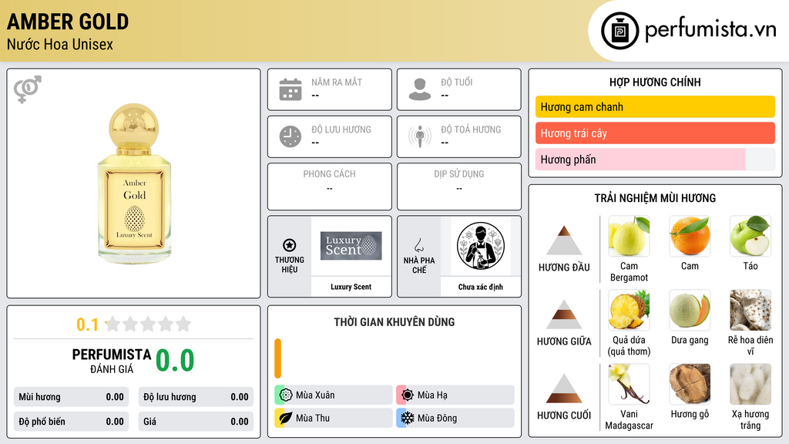The width and height of the screenshot is (789, 444).
Task: Select the Mùa Xuân season button
Action: pyautogui.click(x=334, y=395)
